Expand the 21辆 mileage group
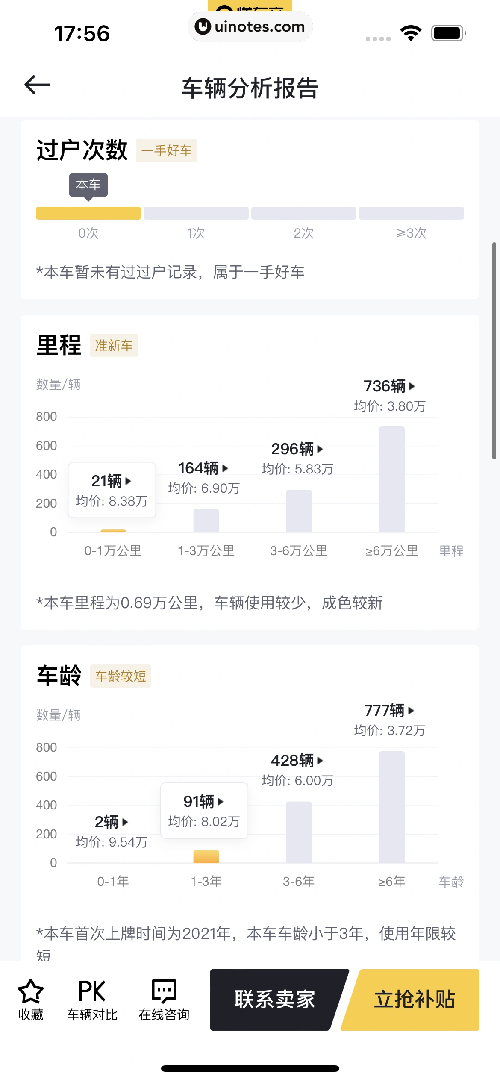Image resolution: width=500 pixels, height=1082 pixels. tap(112, 482)
